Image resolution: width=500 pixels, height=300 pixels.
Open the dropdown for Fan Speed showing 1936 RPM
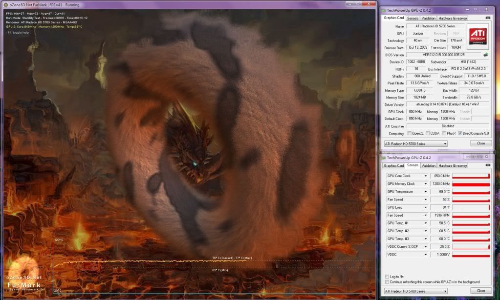coord(425,216)
